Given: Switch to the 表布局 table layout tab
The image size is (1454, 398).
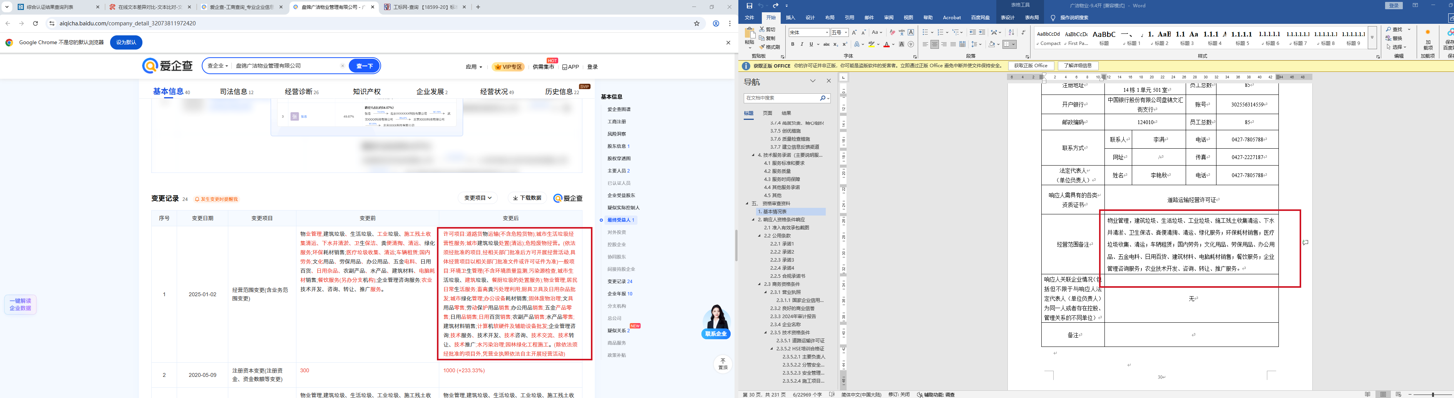Looking at the screenshot, I should coord(1032,18).
